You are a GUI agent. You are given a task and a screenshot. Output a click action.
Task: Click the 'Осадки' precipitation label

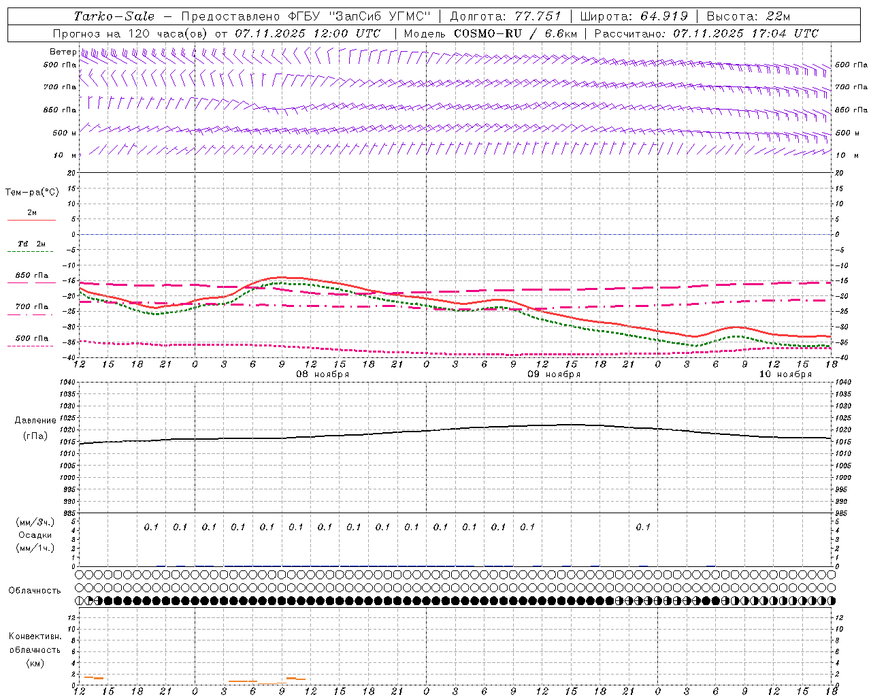point(35,535)
